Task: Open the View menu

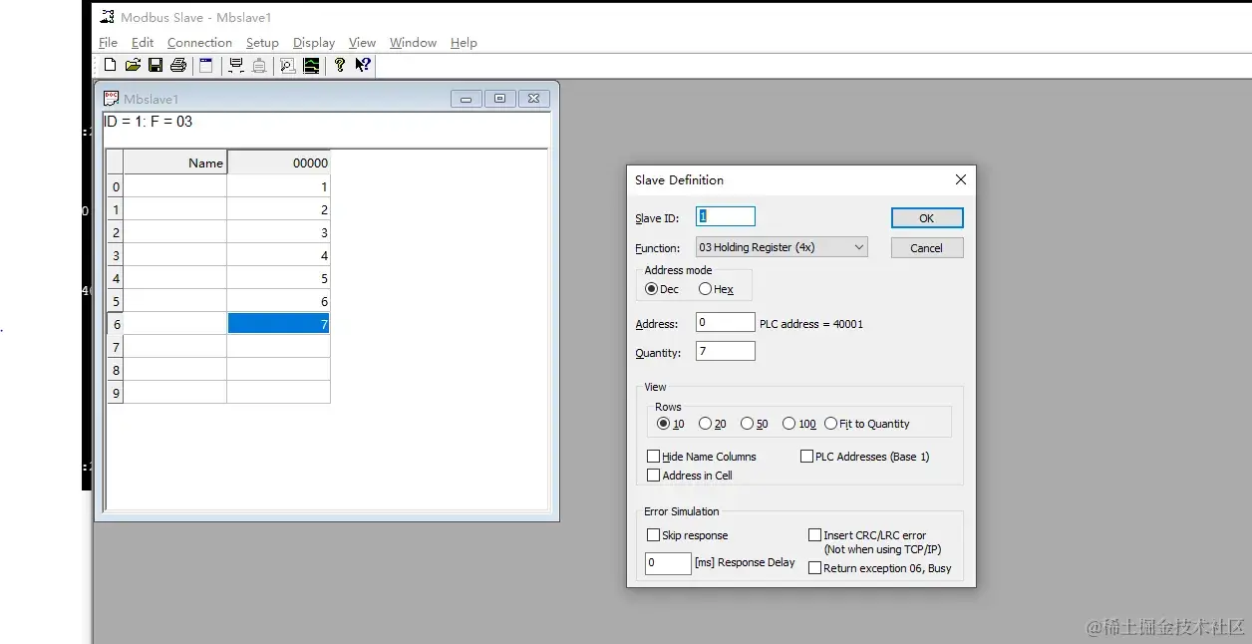Action: tap(362, 43)
